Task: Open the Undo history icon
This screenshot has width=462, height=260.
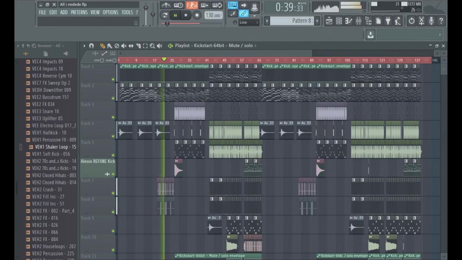Action: point(411,21)
